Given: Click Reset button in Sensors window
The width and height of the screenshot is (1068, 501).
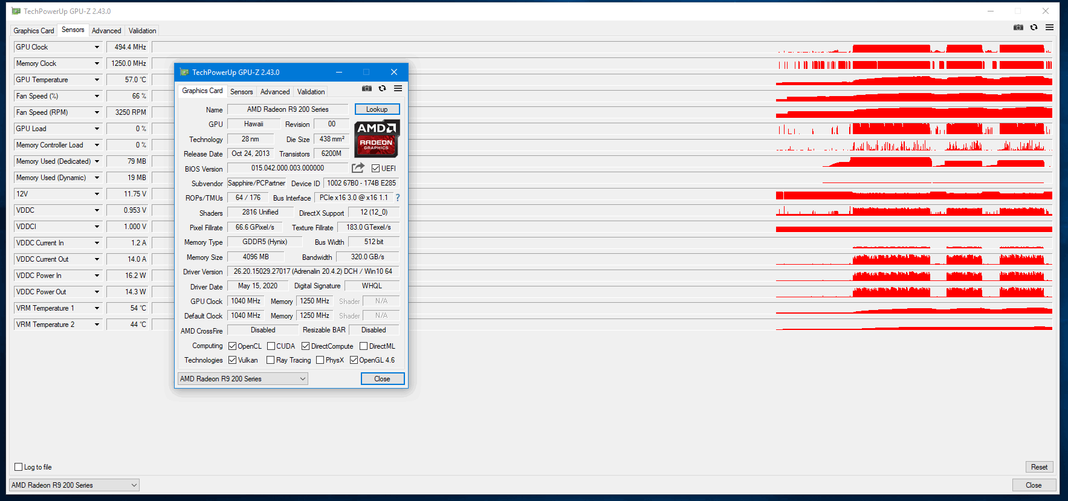Looking at the screenshot, I should pos(1039,467).
